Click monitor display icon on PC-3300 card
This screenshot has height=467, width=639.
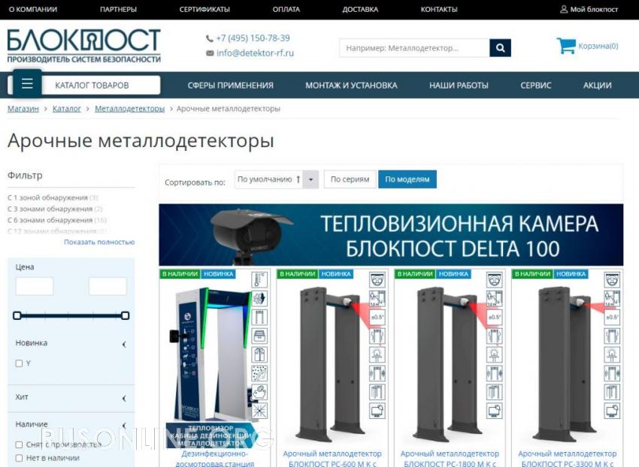pyautogui.click(x=612, y=411)
